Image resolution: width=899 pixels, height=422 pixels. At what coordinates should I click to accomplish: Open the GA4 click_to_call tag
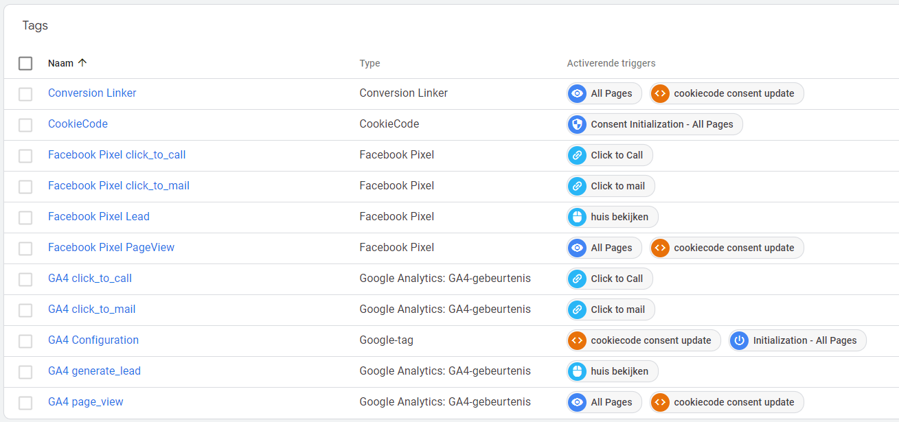[x=90, y=279]
